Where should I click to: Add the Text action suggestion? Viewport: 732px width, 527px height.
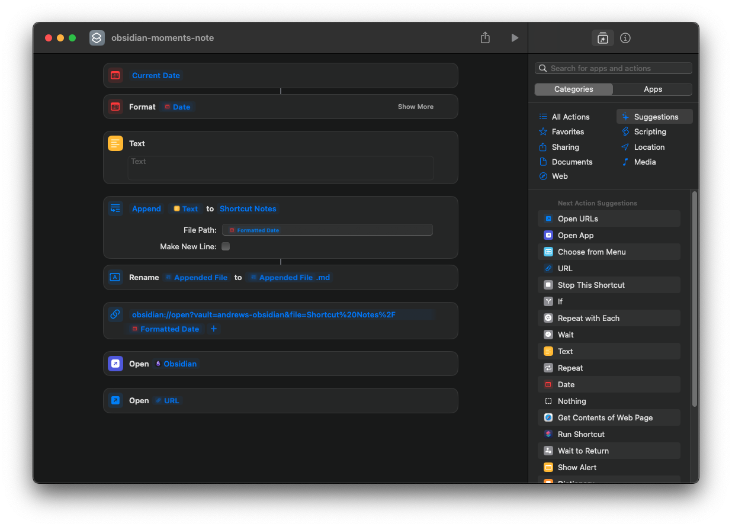point(609,351)
